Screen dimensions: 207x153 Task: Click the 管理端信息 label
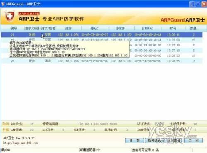coord(51,124)
